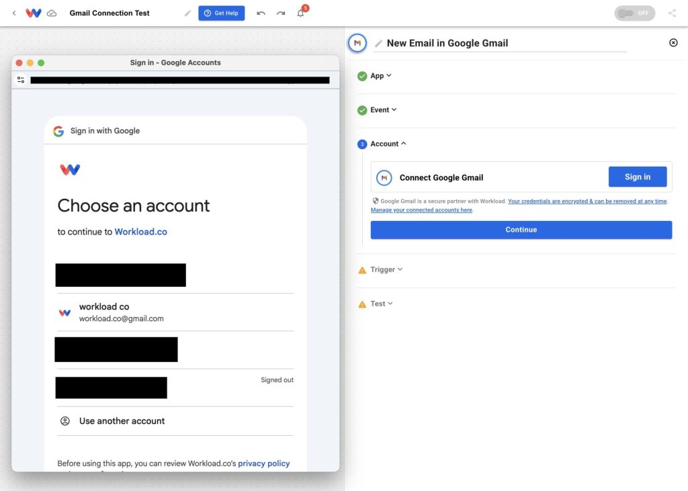
Task: Undo the last action
Action: [261, 13]
